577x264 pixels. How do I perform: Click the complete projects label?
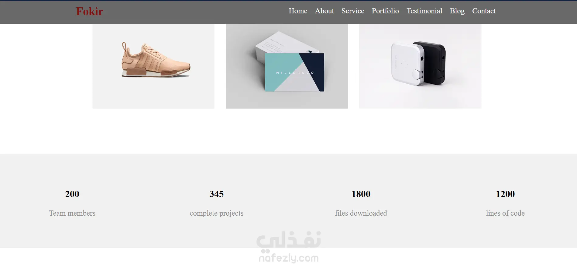(217, 214)
